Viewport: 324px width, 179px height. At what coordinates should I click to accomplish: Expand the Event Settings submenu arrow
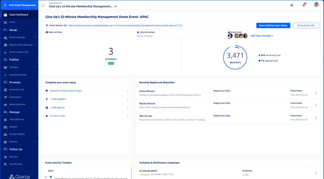35,37
